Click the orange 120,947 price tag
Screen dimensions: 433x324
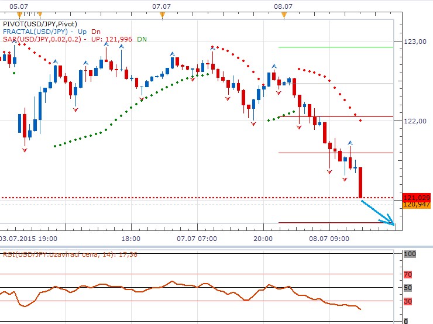coord(416,205)
